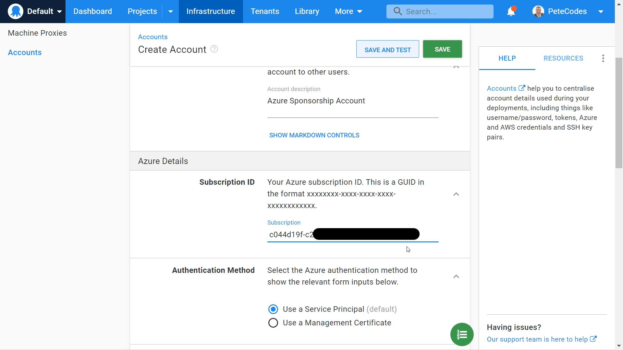The width and height of the screenshot is (623, 350).
Task: Select Use a Service Principal option
Action: click(x=273, y=309)
